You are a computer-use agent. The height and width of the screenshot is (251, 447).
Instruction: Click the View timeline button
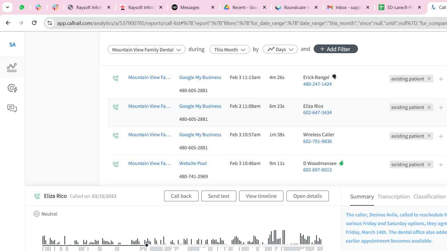tap(261, 196)
